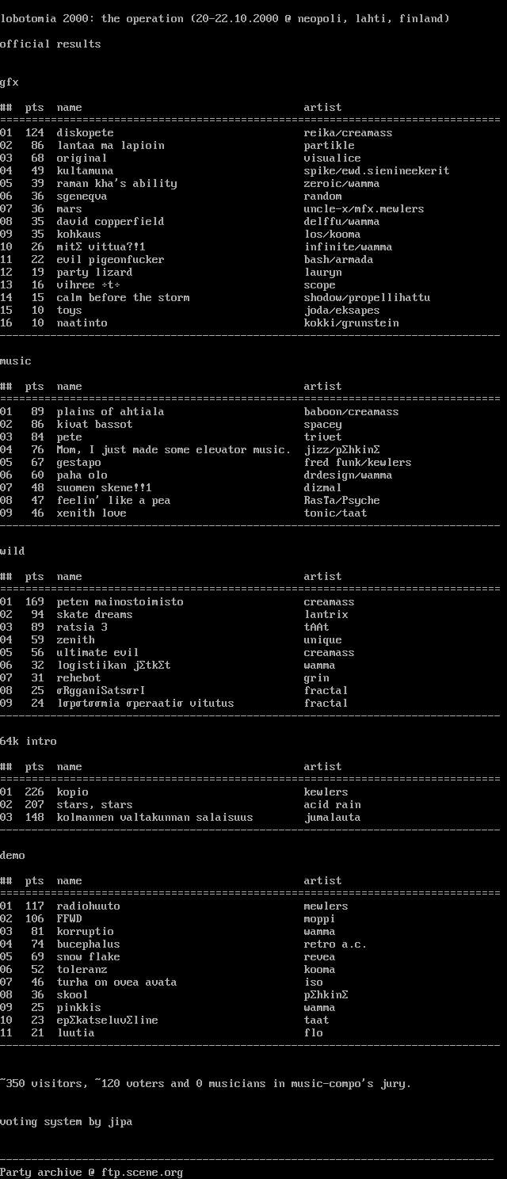Click the '64k intro' section heading

[29, 742]
